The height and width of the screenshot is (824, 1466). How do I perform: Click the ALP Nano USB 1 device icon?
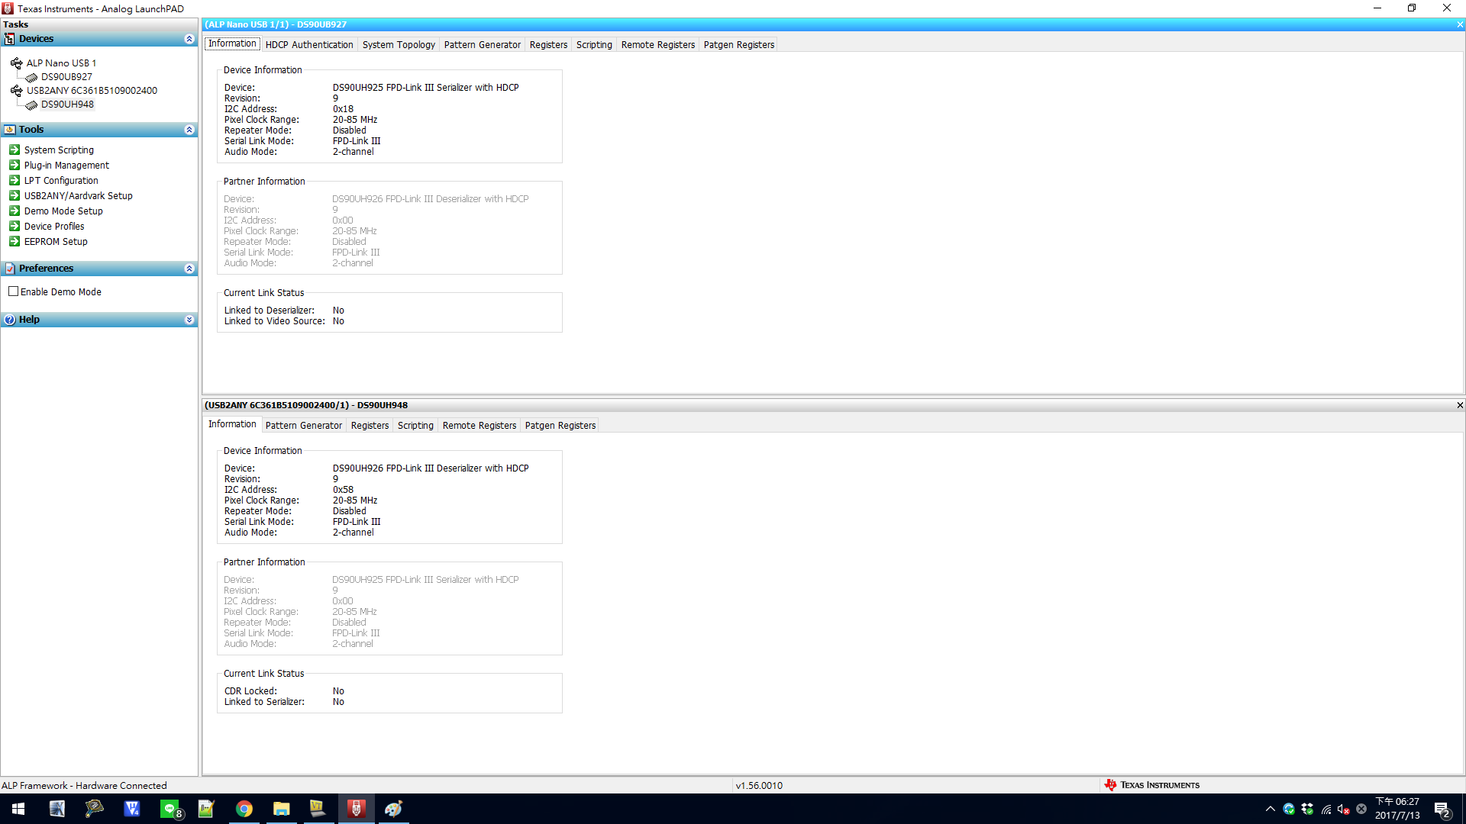[x=16, y=63]
